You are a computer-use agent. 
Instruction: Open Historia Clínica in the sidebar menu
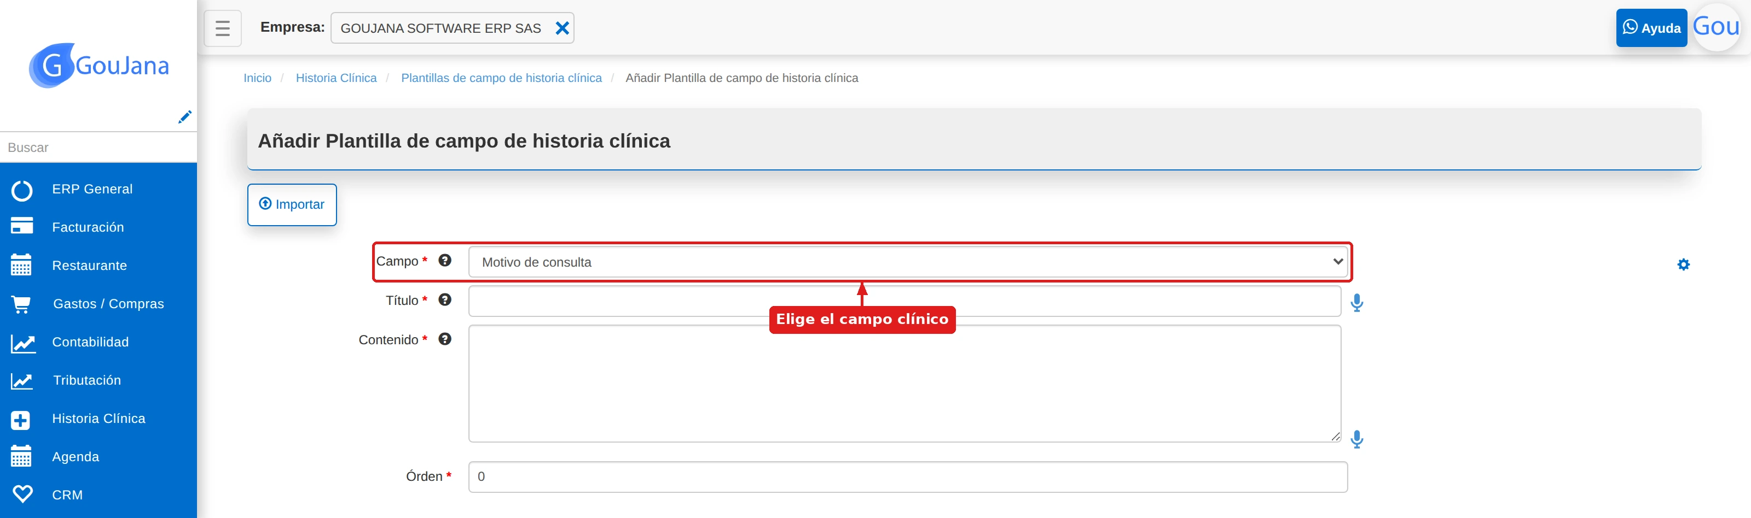pyautogui.click(x=98, y=419)
